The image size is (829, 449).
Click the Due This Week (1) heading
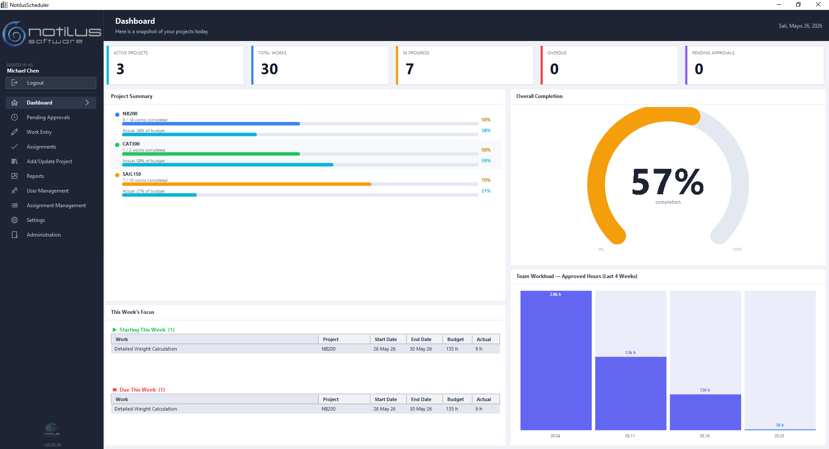[142, 390]
